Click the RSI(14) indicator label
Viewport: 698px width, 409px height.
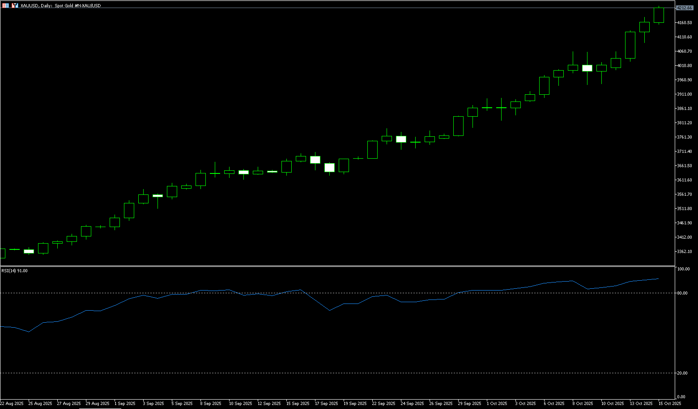tap(14, 270)
